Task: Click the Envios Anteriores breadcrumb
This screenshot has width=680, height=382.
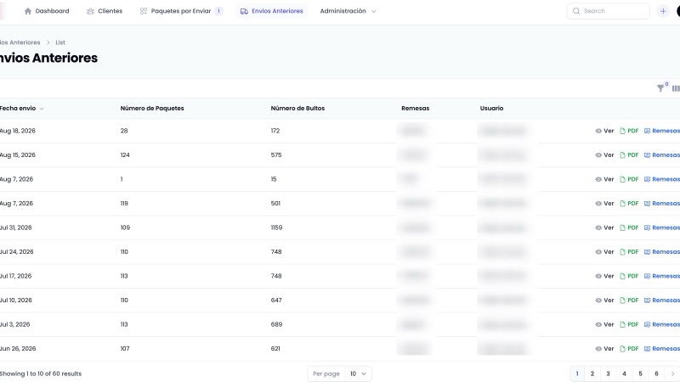Action: [x=20, y=42]
